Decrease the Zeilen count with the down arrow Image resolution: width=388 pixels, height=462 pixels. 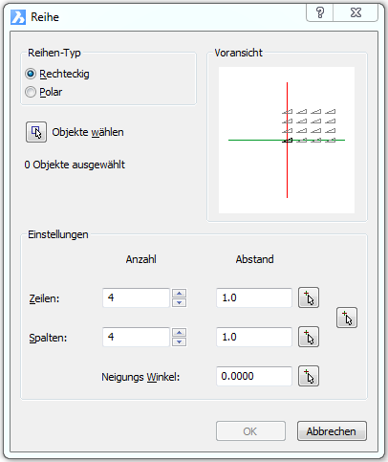[x=179, y=302]
